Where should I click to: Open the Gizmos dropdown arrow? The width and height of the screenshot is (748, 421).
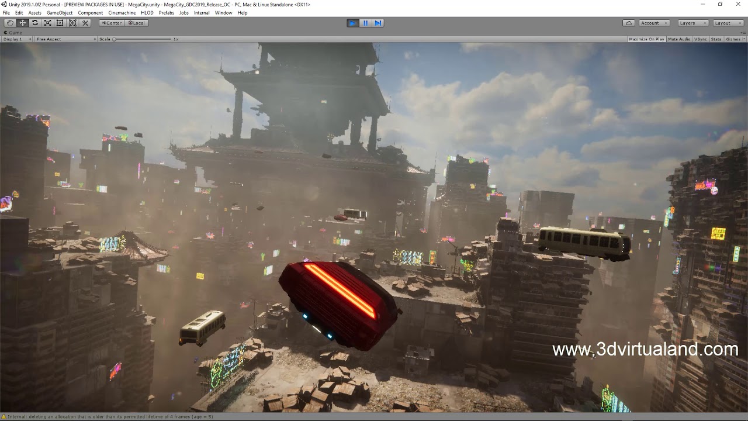(x=743, y=39)
